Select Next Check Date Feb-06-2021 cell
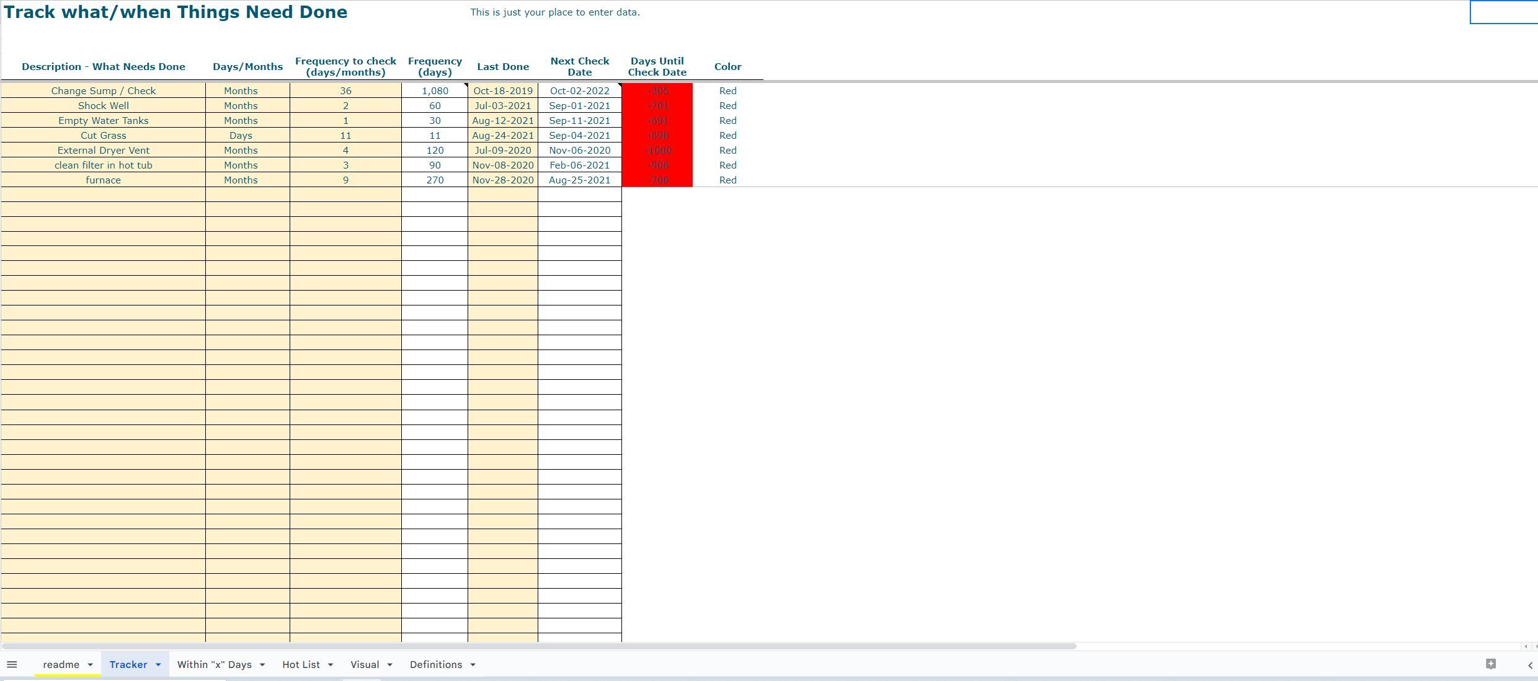This screenshot has width=1538, height=681. coord(580,165)
